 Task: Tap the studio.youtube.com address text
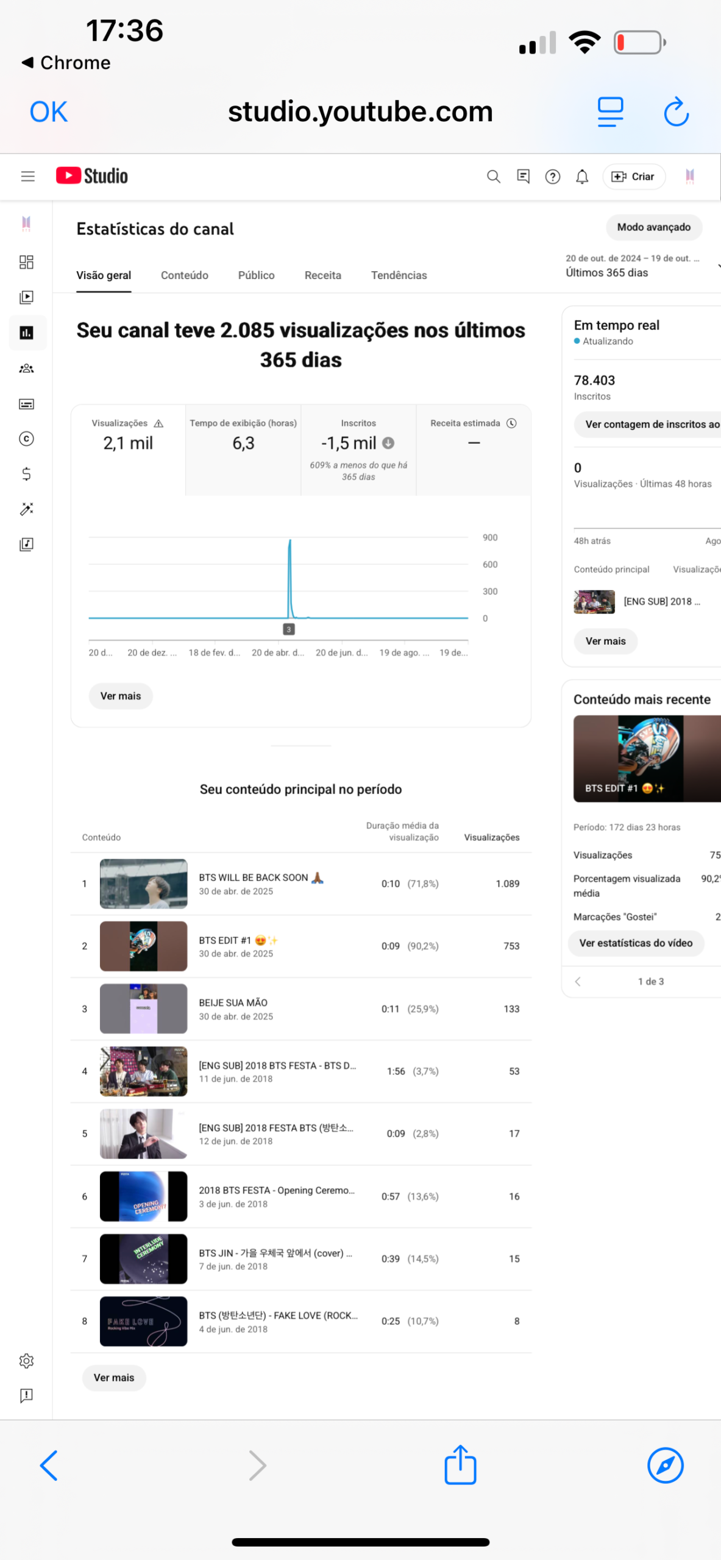coord(360,112)
